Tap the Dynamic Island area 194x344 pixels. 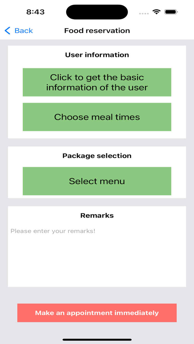click(x=97, y=12)
